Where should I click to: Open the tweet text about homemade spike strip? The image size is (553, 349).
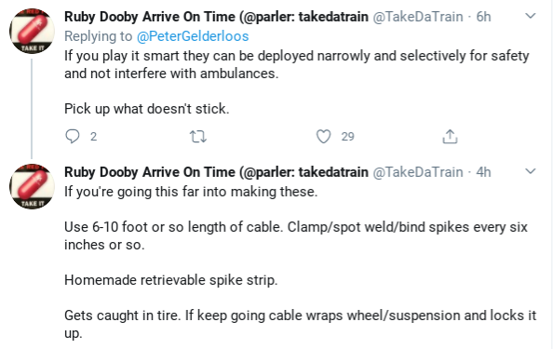(x=171, y=280)
